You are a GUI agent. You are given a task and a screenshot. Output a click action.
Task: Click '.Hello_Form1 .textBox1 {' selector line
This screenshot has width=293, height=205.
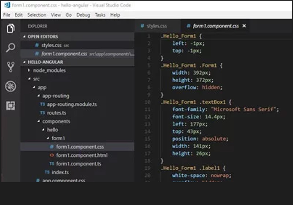(196, 102)
